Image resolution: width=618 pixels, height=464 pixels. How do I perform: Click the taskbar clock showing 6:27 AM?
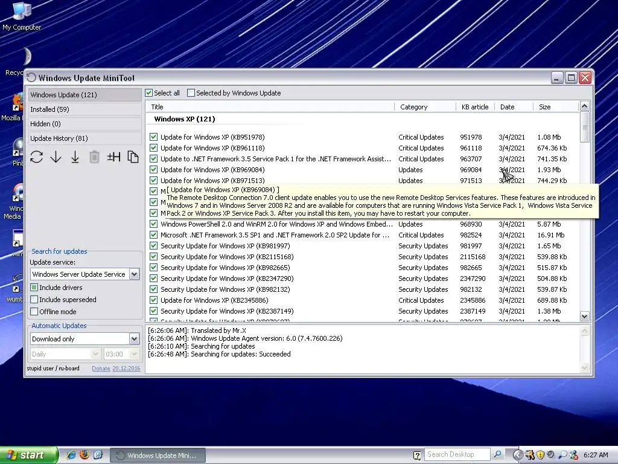(x=596, y=455)
